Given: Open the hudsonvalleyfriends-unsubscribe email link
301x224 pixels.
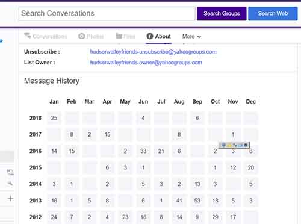Looking at the screenshot, I should (153, 52).
